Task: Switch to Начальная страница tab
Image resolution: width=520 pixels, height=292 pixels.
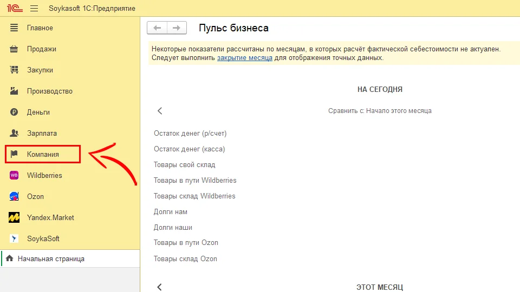Action: point(51,259)
